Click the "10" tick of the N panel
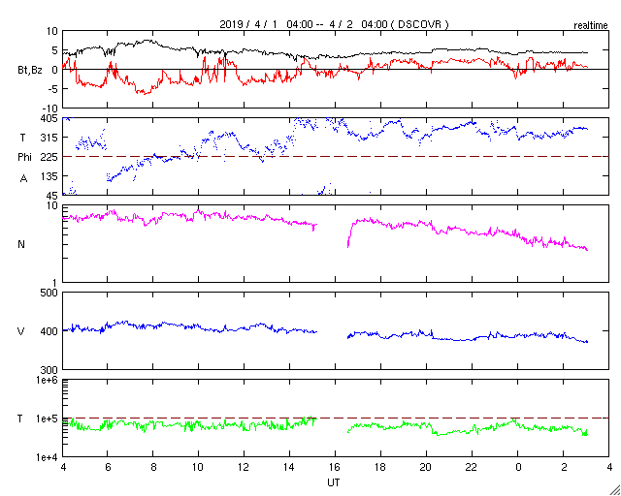This screenshot has height=496, width=621. [53, 206]
